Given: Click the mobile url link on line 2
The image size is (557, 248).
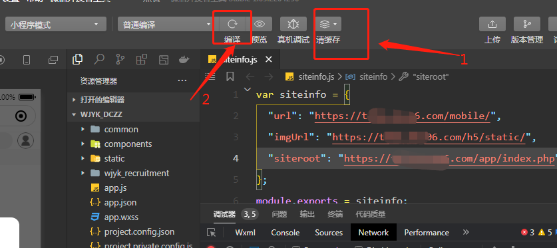Looking at the screenshot, I should [403, 116].
